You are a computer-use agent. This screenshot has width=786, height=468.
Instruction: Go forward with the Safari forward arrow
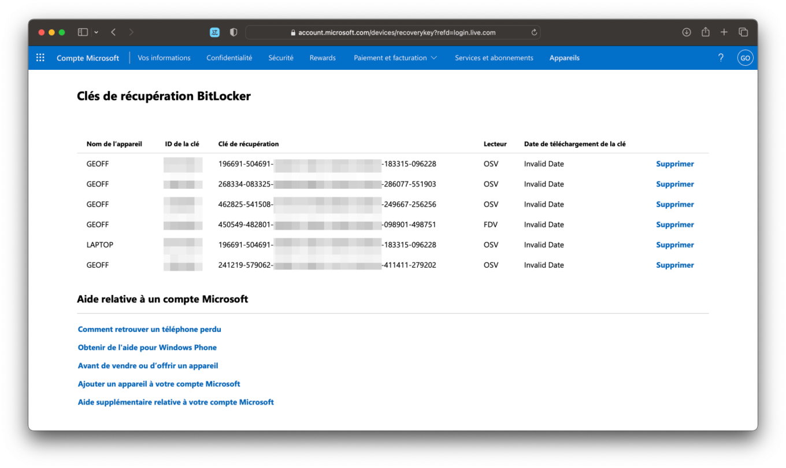(x=131, y=32)
